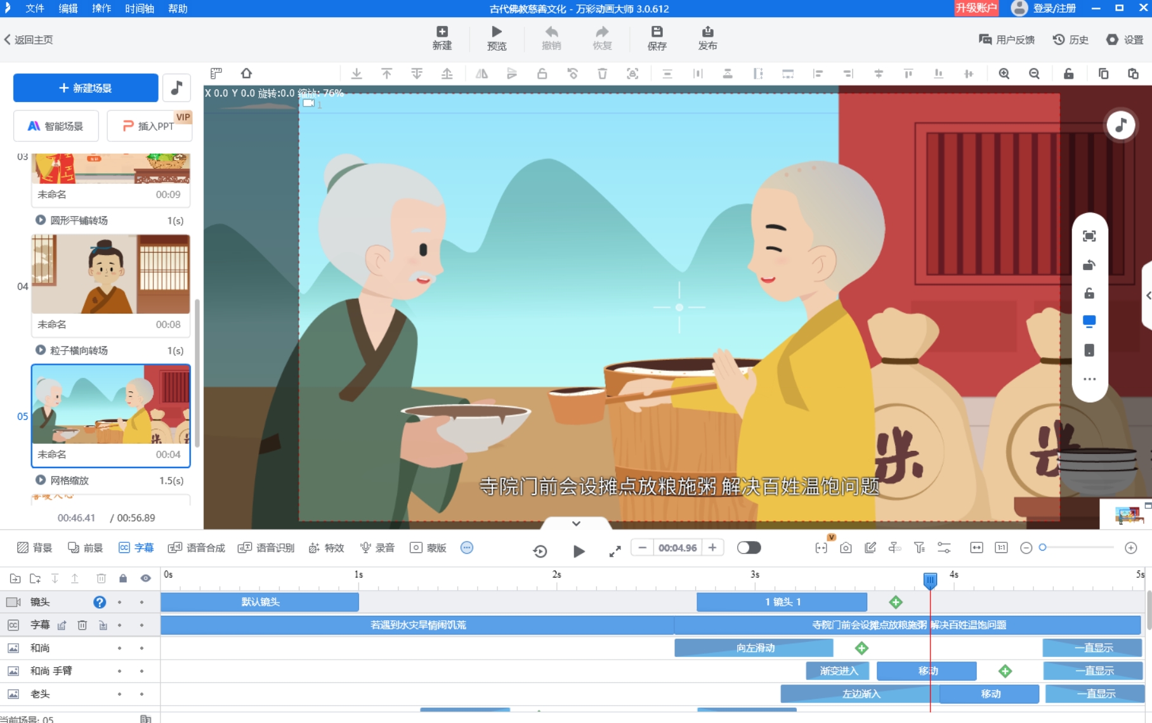Click the music note button beside 新建场景
1152x723 pixels.
click(x=176, y=88)
